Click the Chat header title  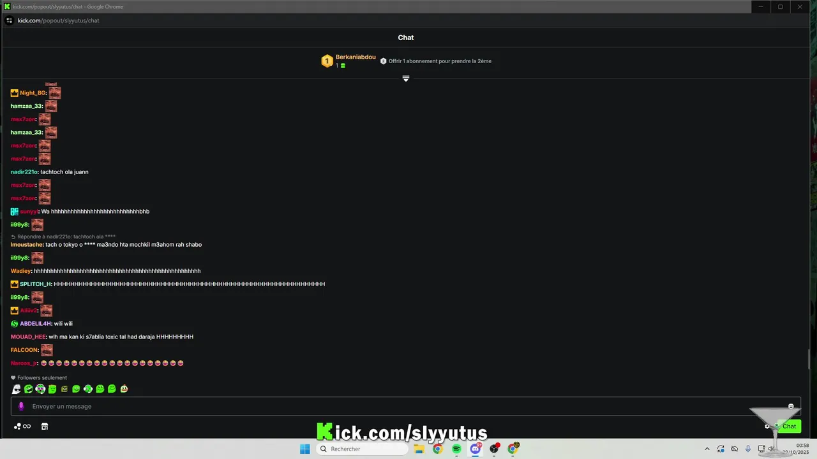[x=406, y=38]
